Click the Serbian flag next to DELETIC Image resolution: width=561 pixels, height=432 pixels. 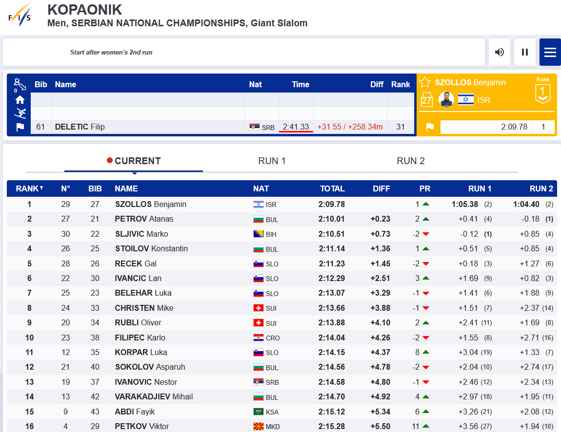click(x=255, y=127)
